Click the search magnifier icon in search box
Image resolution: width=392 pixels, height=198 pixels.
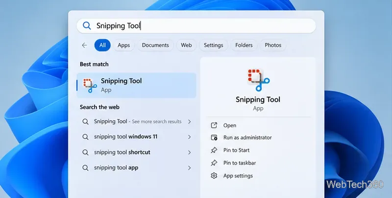pyautogui.click(x=87, y=26)
